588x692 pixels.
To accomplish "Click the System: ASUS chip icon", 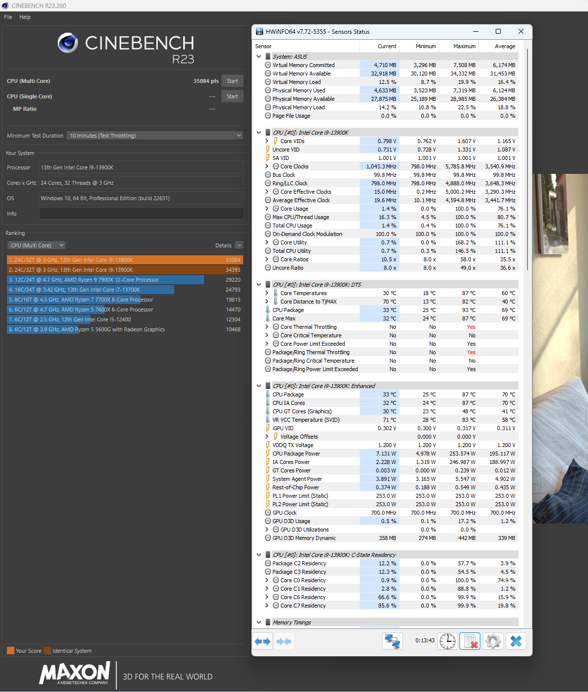I will tap(268, 57).
